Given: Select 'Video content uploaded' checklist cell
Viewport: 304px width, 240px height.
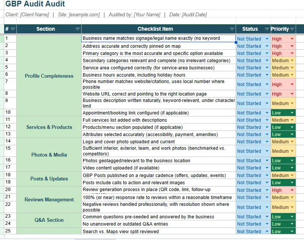Looking at the screenshot, I should (x=158, y=168).
